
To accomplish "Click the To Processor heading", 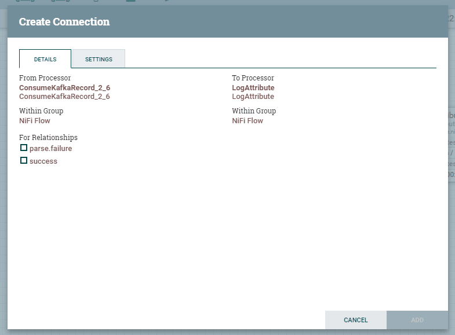I will [x=253, y=78].
